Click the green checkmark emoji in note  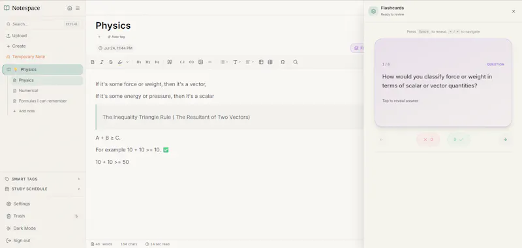pyautogui.click(x=166, y=150)
